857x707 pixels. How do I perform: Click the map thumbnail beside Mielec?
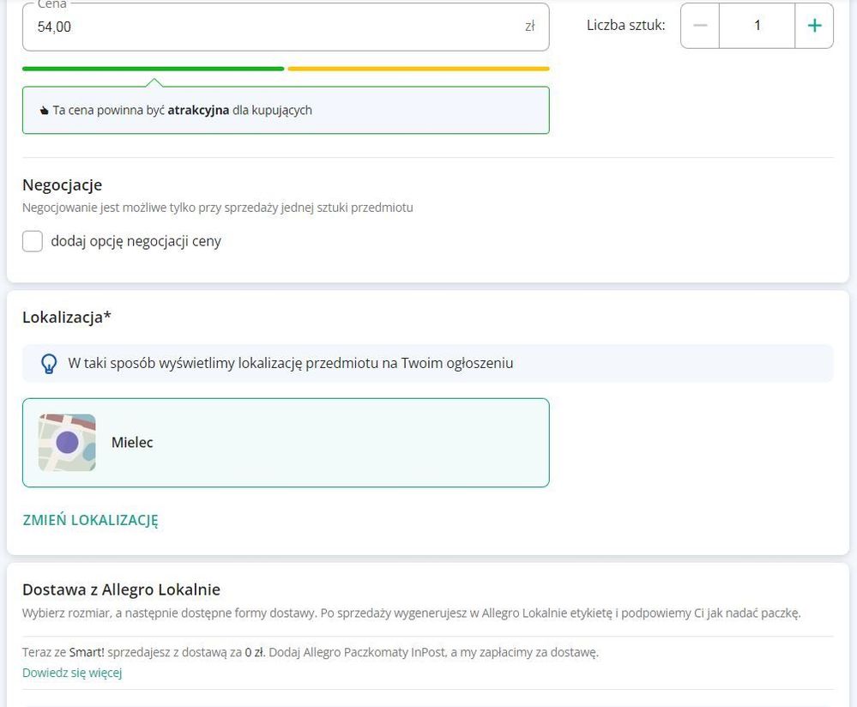point(67,443)
